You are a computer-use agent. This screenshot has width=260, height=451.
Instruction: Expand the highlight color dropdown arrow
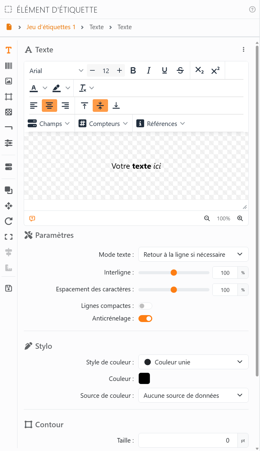[x=68, y=88]
